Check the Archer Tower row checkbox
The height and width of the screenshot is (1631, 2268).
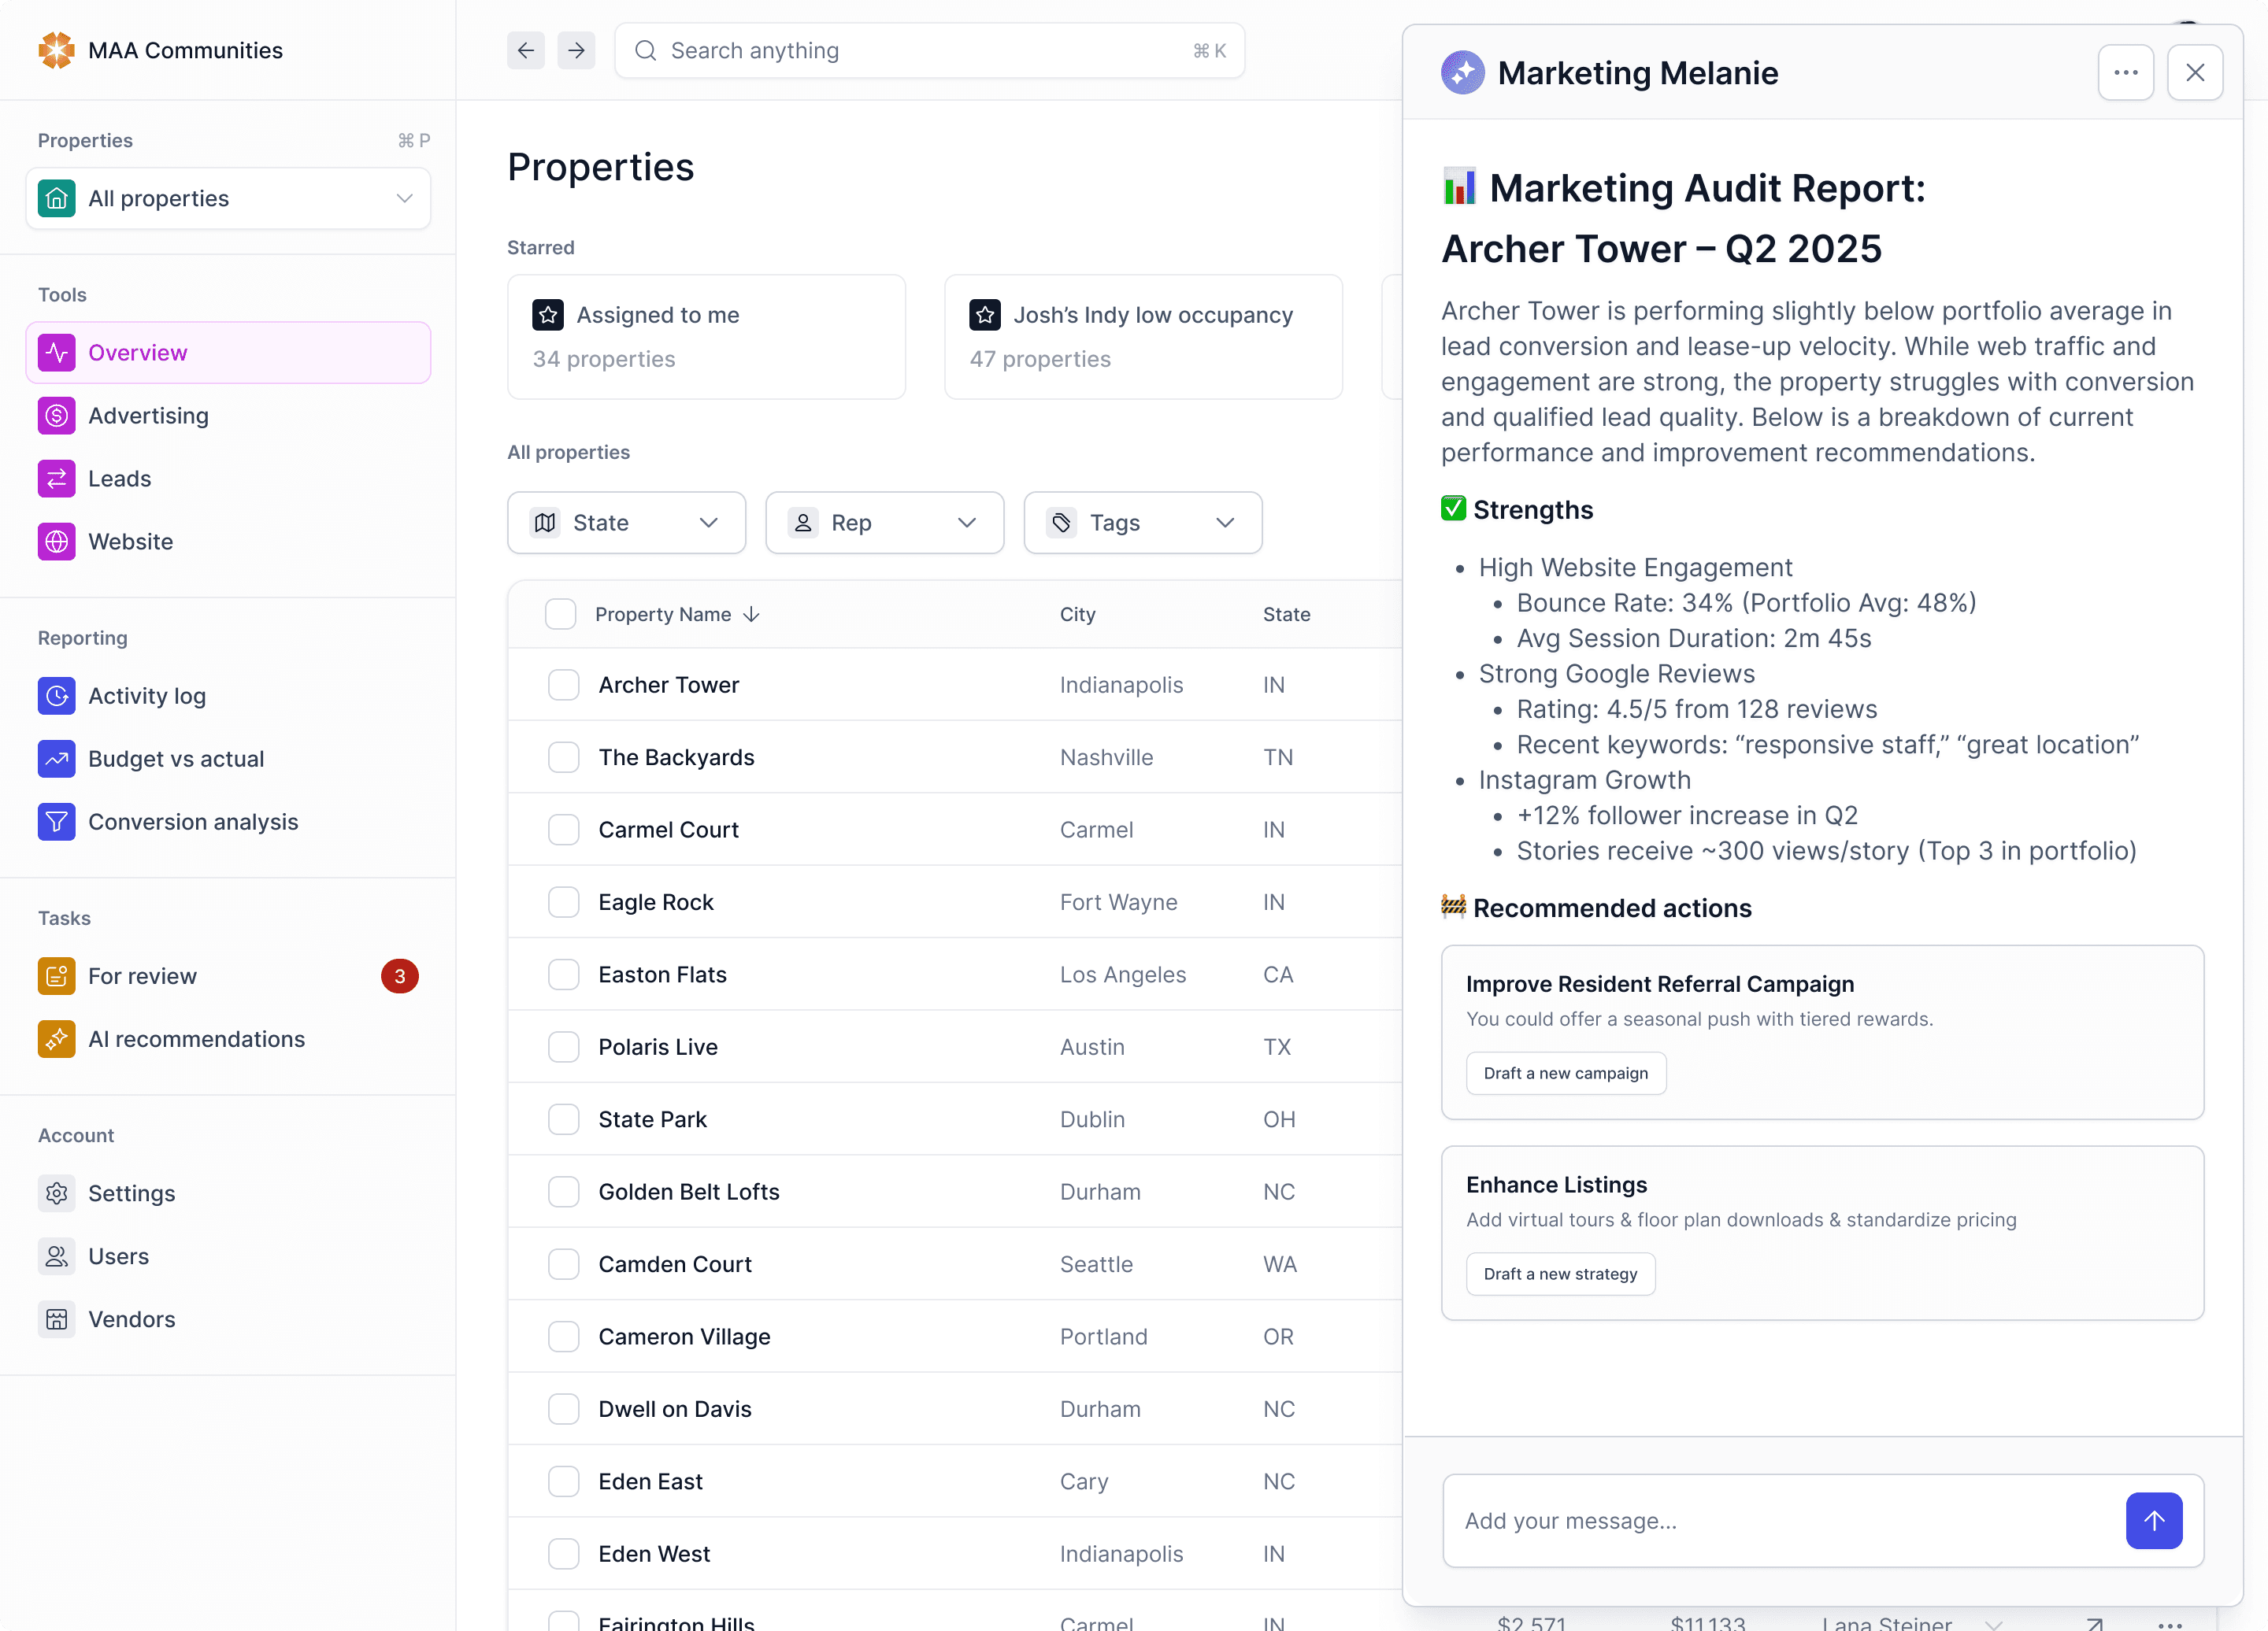point(563,685)
